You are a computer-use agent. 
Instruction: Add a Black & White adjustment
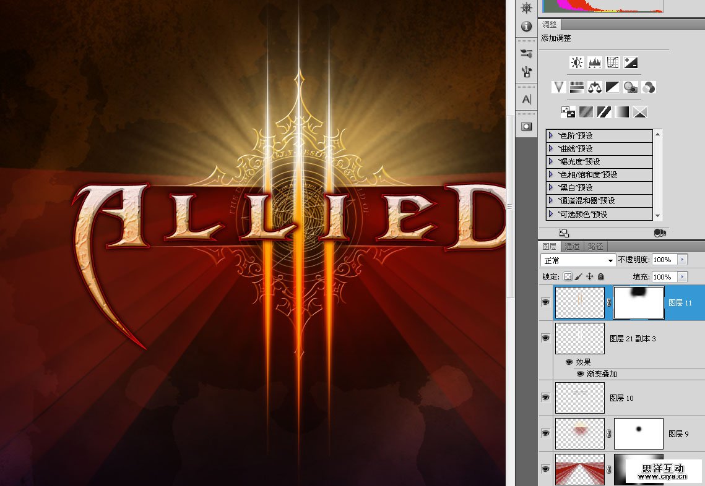click(x=612, y=87)
